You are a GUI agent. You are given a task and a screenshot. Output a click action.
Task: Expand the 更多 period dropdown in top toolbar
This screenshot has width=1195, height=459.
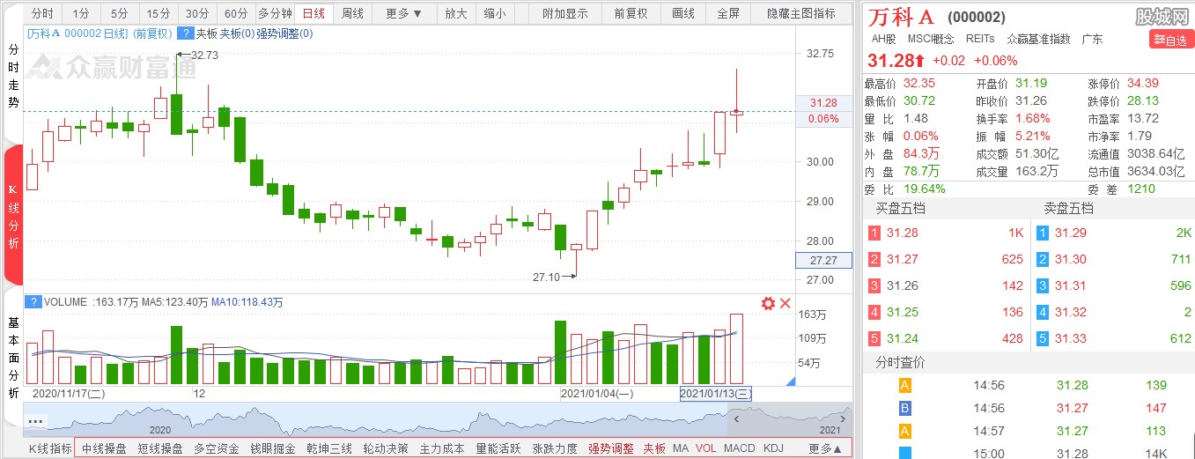click(x=404, y=13)
